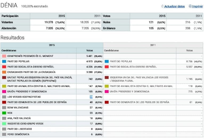The width and height of the screenshot is (204, 139).
Task: Click the 105 En blanco value for 2015
Action: pyautogui.click(x=151, y=28)
